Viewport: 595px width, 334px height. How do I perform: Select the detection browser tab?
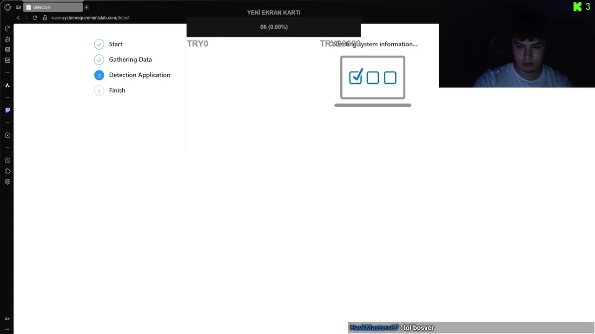(53, 7)
